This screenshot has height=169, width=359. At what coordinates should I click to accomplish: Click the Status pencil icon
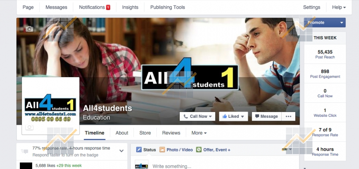click(x=139, y=150)
